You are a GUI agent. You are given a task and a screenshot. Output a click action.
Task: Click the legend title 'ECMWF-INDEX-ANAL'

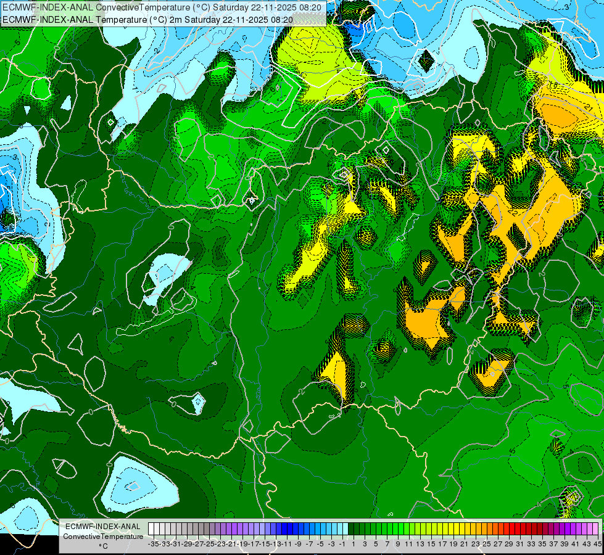[102, 527]
